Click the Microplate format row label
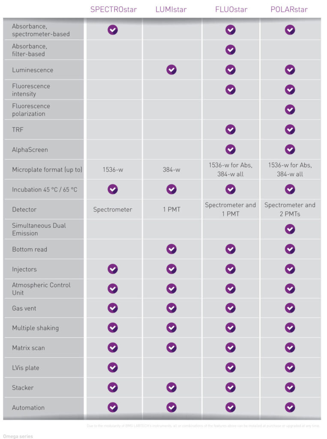Screen dimensions: 327x439 click(x=47, y=170)
